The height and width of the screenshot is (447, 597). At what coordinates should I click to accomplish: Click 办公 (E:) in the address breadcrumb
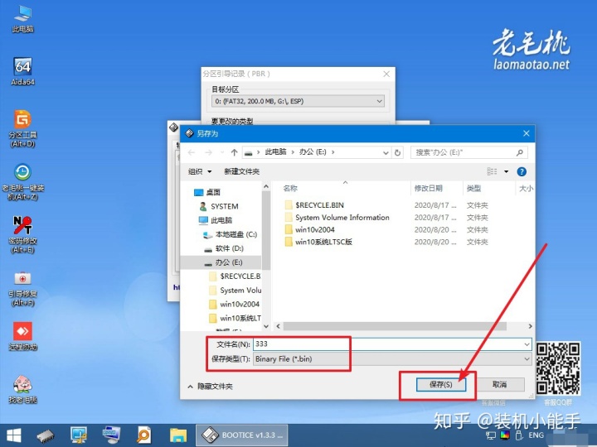tap(313, 152)
